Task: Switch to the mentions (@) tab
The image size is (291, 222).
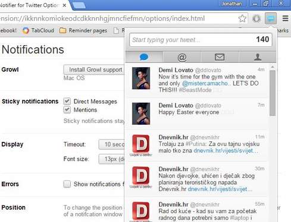Action: point(182,57)
